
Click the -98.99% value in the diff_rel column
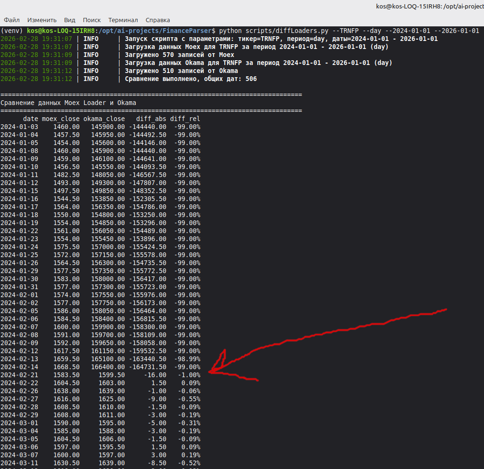(187, 359)
